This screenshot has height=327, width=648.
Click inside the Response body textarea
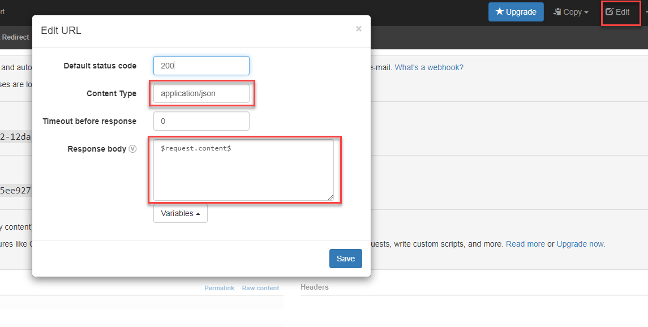click(243, 170)
